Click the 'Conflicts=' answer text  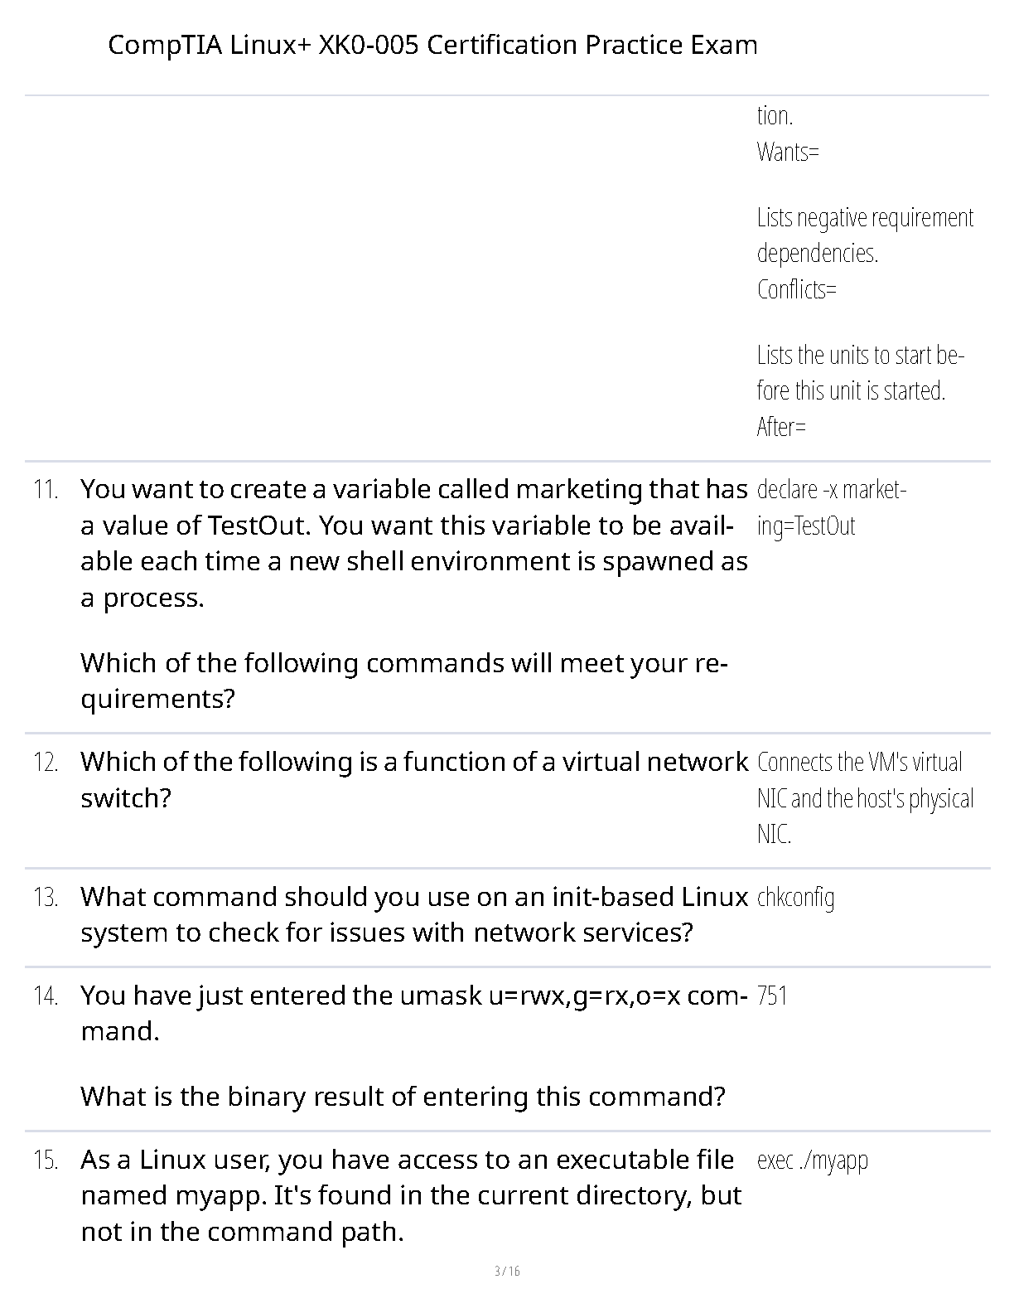pos(797,290)
